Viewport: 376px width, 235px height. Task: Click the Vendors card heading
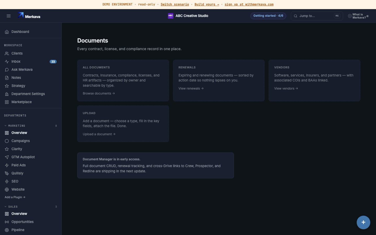282,67
